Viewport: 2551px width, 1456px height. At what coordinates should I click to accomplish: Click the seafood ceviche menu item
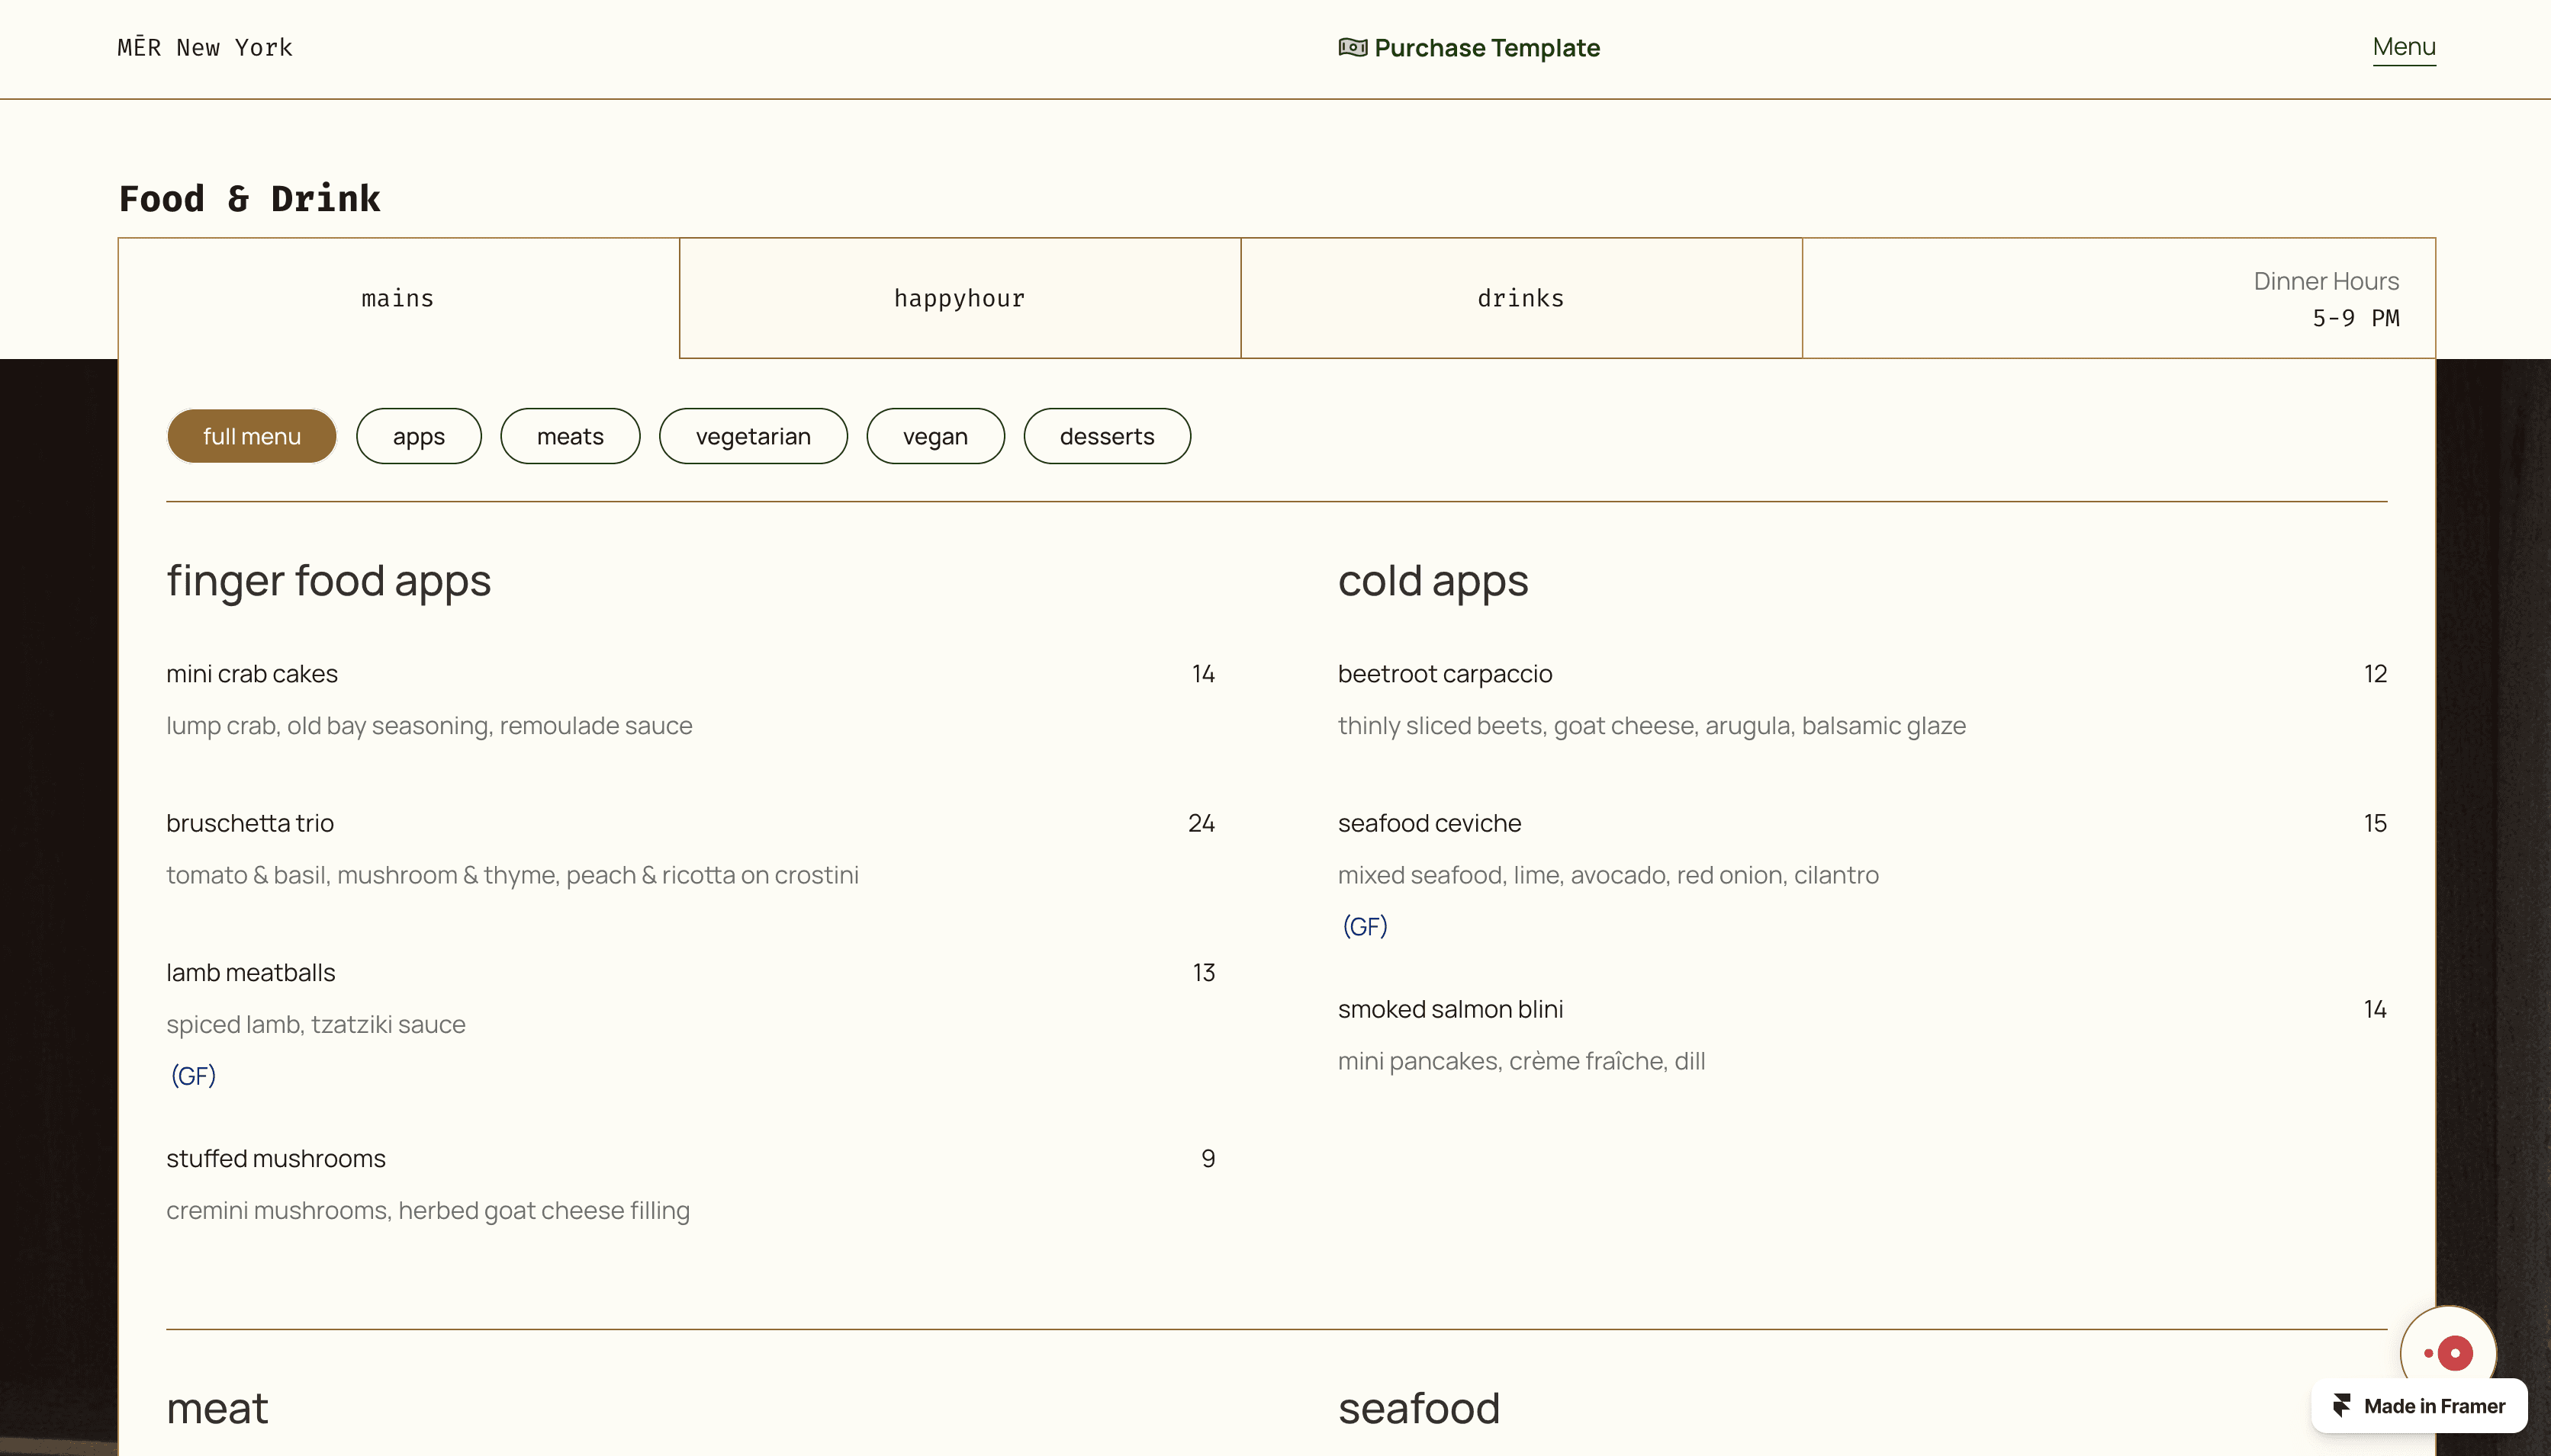[1429, 823]
